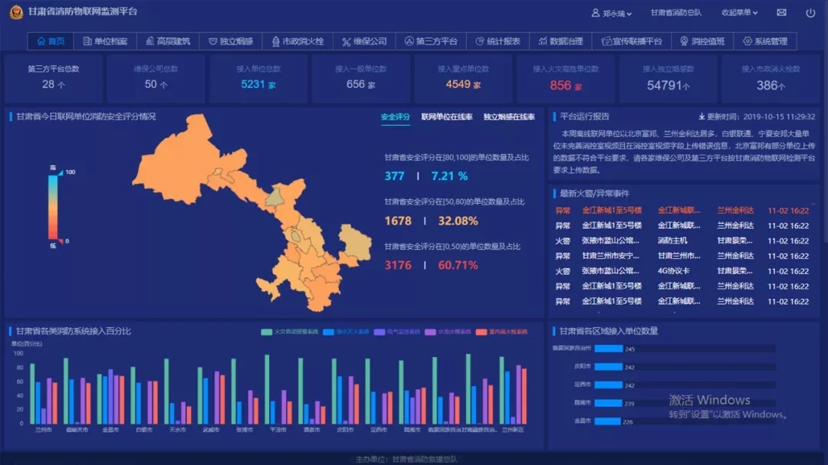Image resolution: width=828 pixels, height=465 pixels.
Task: Toggle the 水池水箱系统 legend series
Action: click(x=448, y=332)
